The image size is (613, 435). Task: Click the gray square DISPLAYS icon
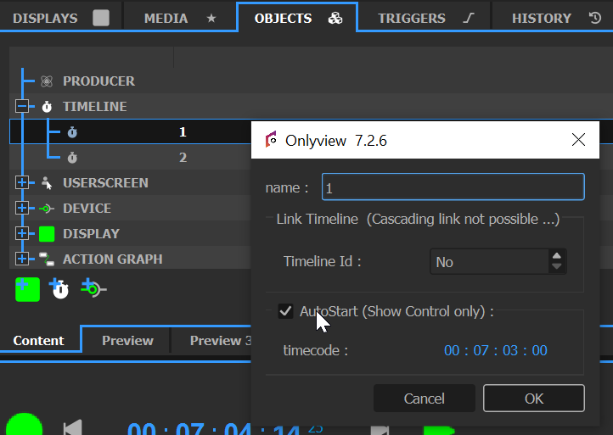coord(101,18)
